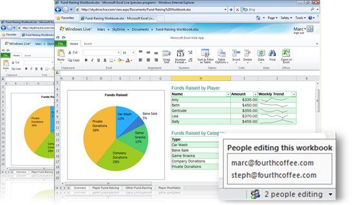Screen dimensions: 352x205
Task: Click align text left icon
Action: click(140, 60)
